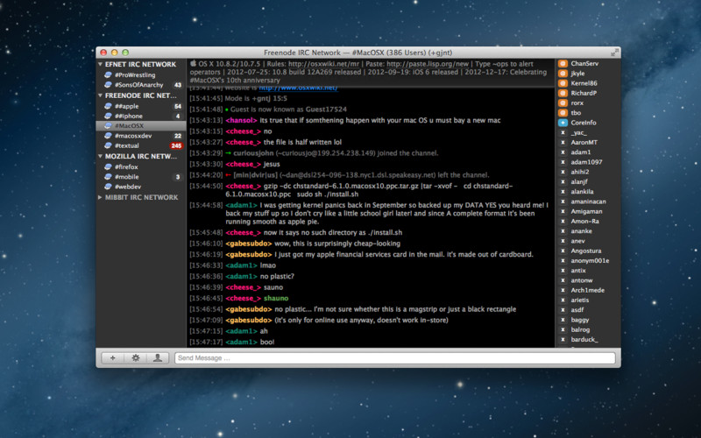Click the paste.lisp.org/new URL in topic
This screenshot has width=701, height=438.
click(x=428, y=64)
